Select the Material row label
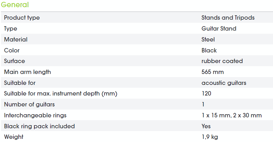This screenshot has height=142, width=273. pos(16,39)
